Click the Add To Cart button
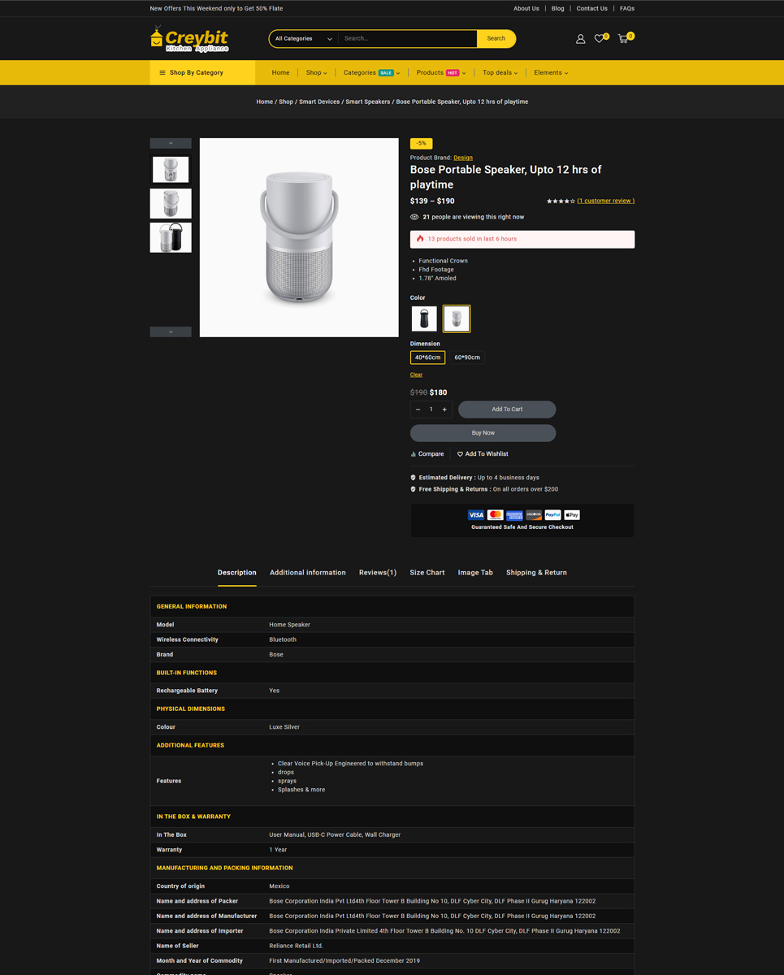This screenshot has height=975, width=784. (x=507, y=409)
